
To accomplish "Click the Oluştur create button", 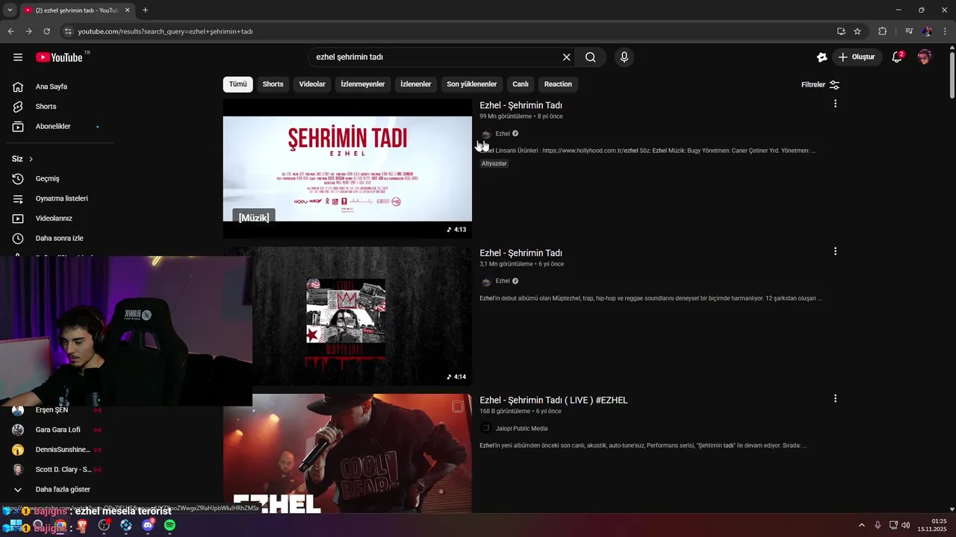I will (856, 57).
